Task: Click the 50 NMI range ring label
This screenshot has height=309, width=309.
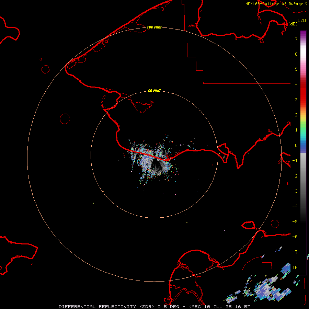Action: (154, 91)
